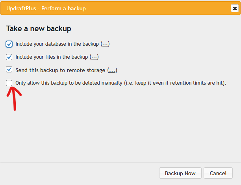Expand the remote storage options (...)
The width and height of the screenshot is (241, 185).
click(113, 70)
